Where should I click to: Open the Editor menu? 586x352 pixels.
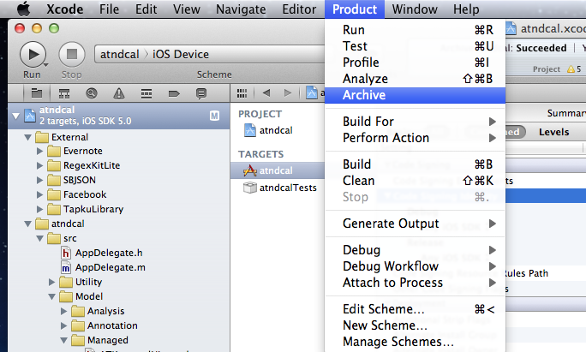pos(299,9)
